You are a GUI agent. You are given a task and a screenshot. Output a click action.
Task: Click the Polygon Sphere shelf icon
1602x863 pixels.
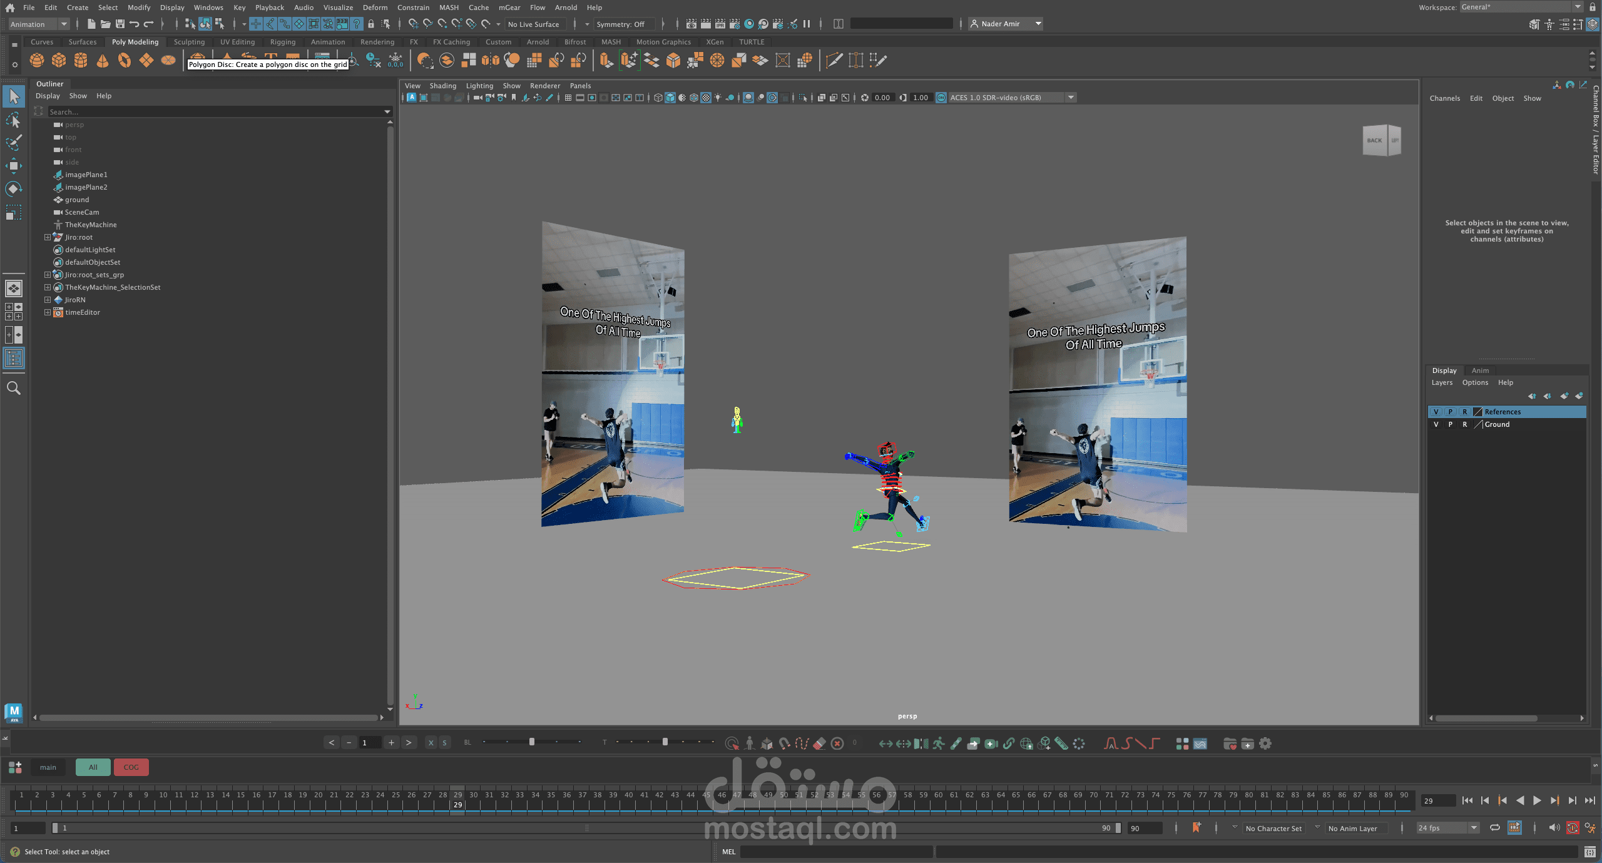pyautogui.click(x=37, y=60)
